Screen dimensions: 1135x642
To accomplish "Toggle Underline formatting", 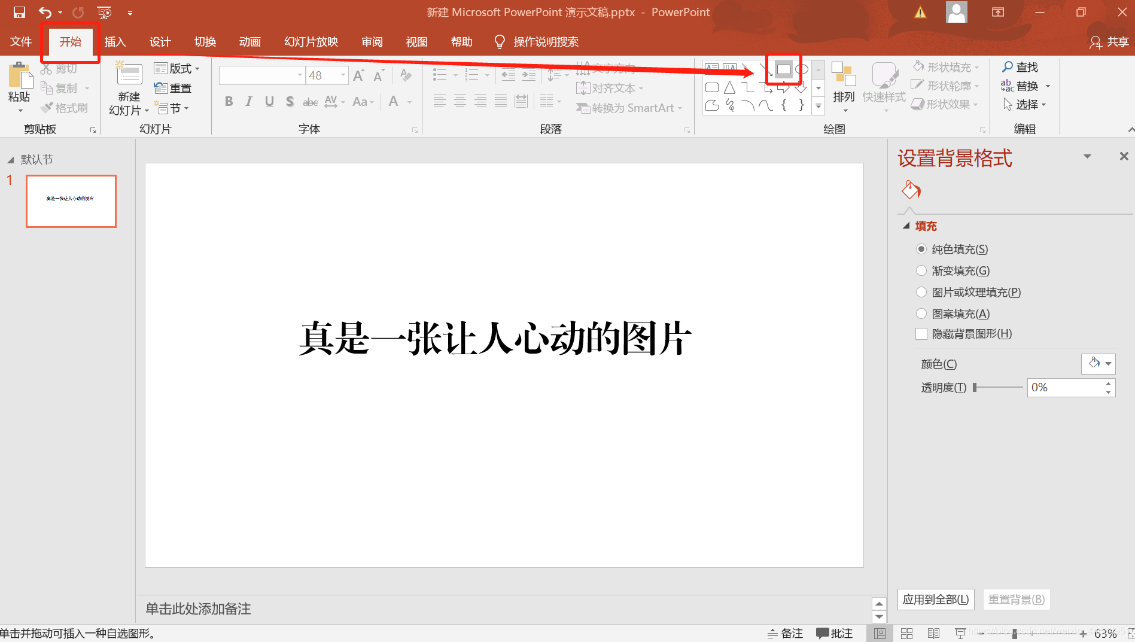I will tap(269, 102).
